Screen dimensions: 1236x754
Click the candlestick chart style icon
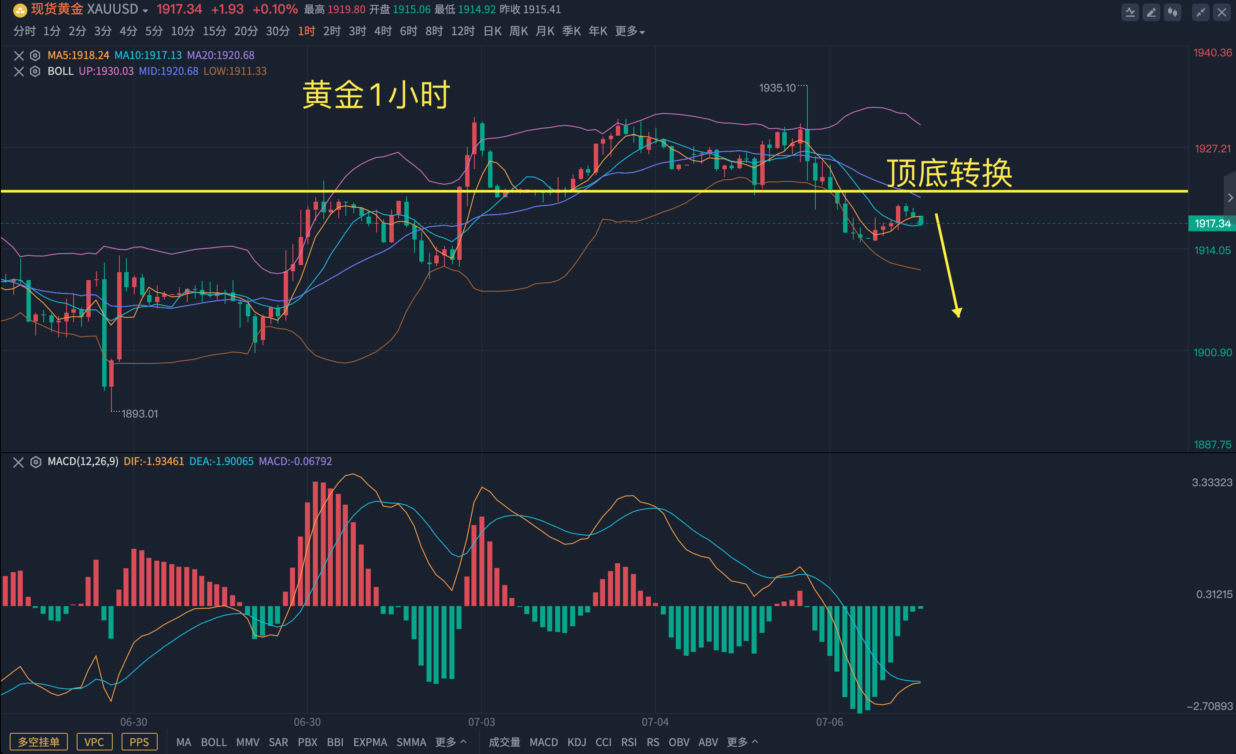1172,12
